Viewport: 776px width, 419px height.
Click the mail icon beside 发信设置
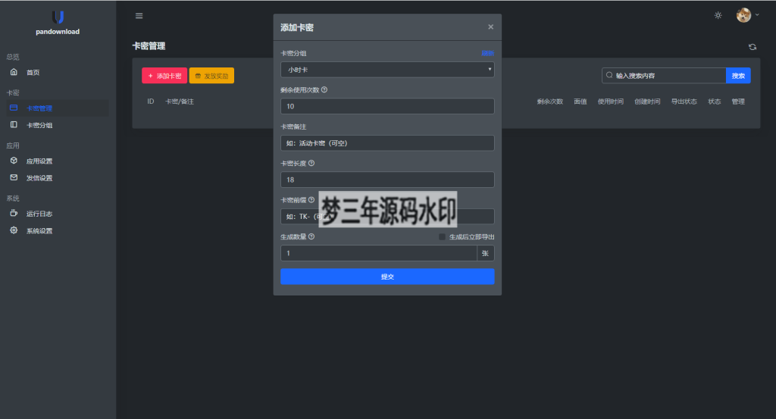[14, 177]
